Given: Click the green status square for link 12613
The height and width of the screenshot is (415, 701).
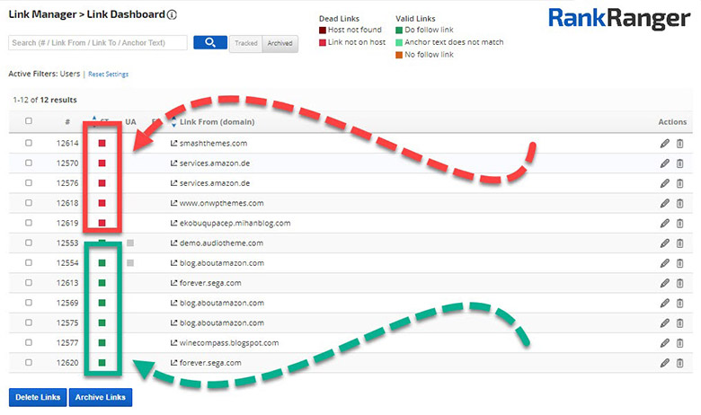Looking at the screenshot, I should click(102, 283).
